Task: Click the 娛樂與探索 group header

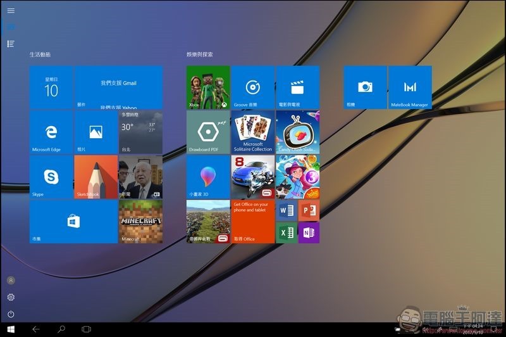Action: pyautogui.click(x=199, y=54)
